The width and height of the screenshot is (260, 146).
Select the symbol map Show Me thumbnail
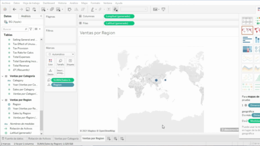pyautogui.click(x=247, y=30)
